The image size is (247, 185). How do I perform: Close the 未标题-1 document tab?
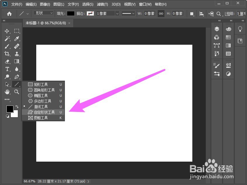point(69,23)
